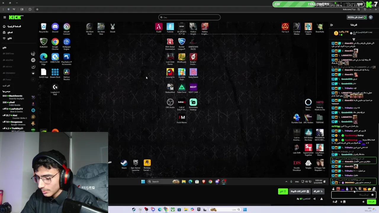
Task: Click Windows Start button on streamed taskbar
Action: point(143,181)
